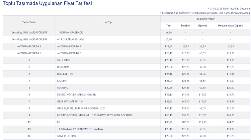Select the 'GEMLİK ŞEHİRİÇİ' row

click(x=66, y=136)
